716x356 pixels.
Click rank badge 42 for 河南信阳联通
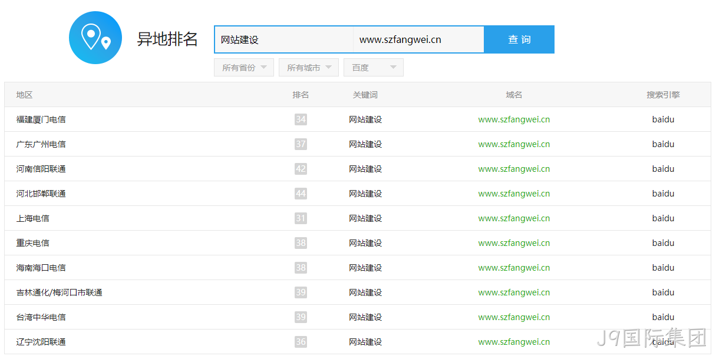[301, 169]
